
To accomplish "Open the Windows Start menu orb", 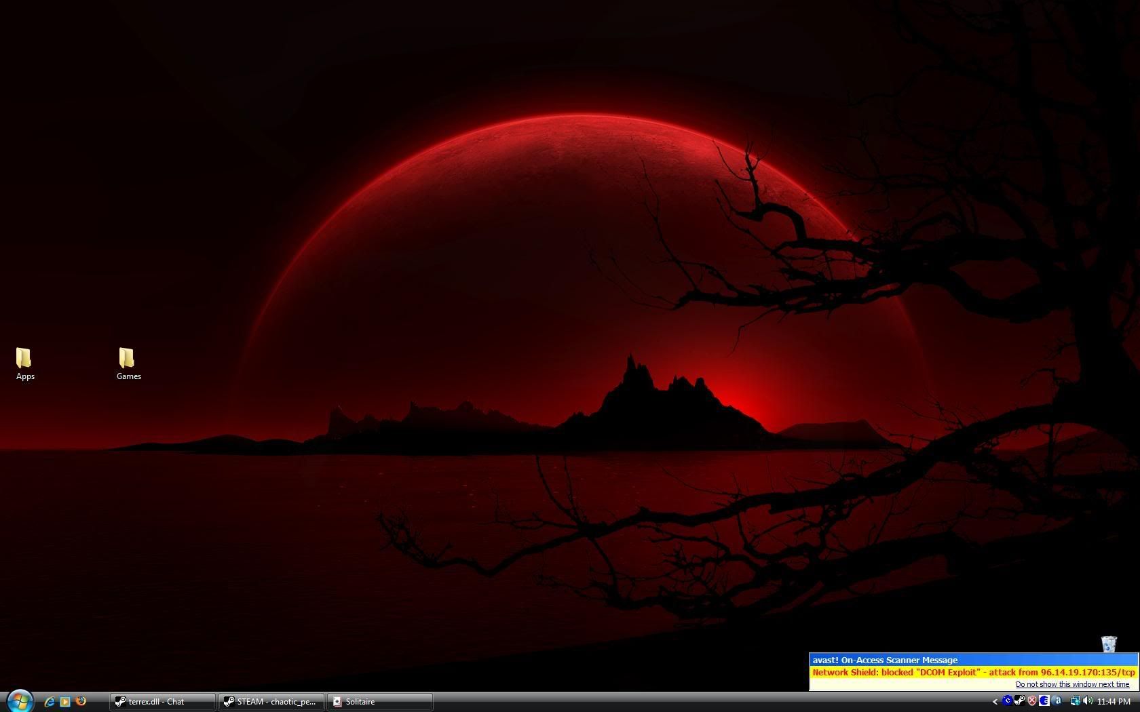I will [x=20, y=700].
